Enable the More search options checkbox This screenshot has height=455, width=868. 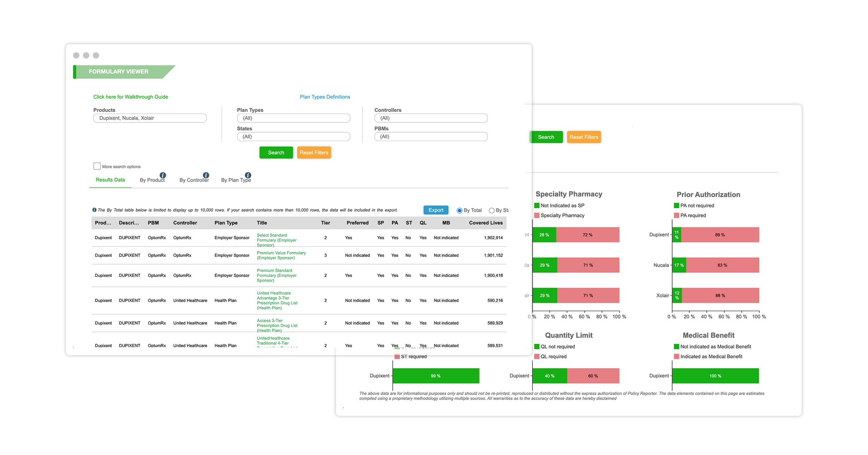coord(97,166)
